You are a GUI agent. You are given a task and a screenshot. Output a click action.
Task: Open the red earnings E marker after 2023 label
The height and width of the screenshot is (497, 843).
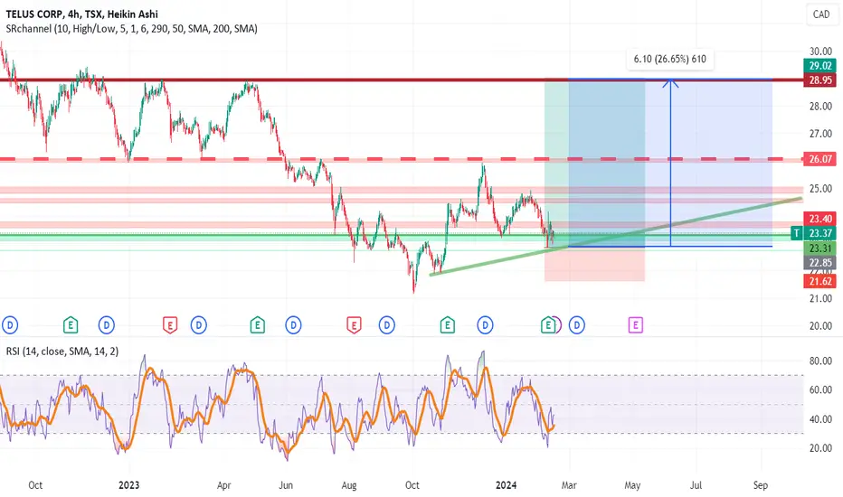[170, 325]
